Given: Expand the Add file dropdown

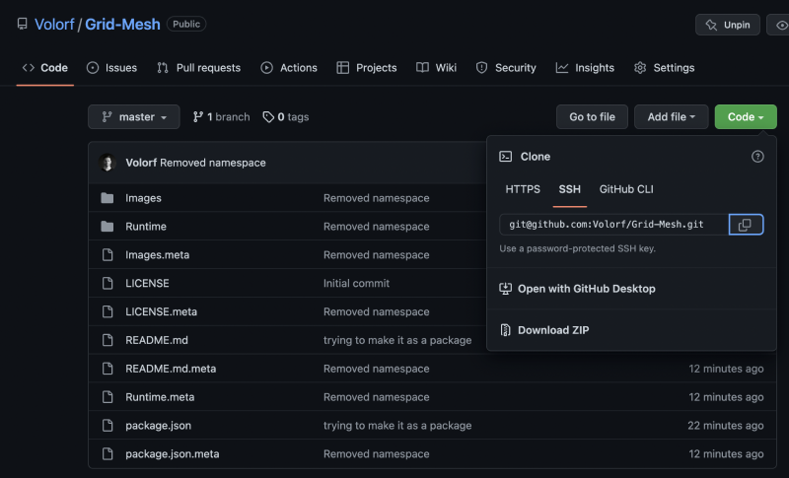Looking at the screenshot, I should point(672,117).
